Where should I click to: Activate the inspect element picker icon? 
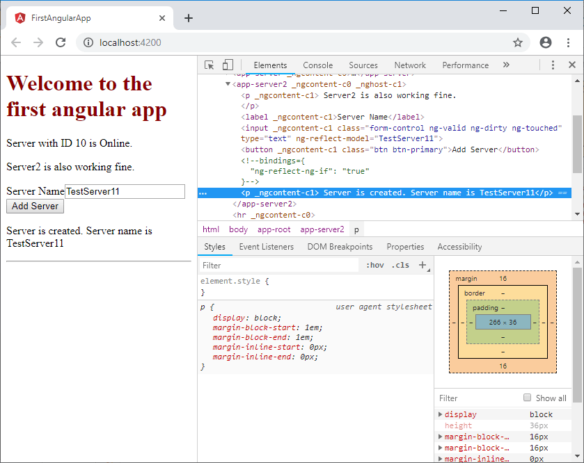(x=210, y=65)
